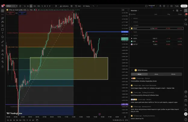Toggle lock all drawings
The height and width of the screenshot is (122, 188).
[x=2, y=58]
